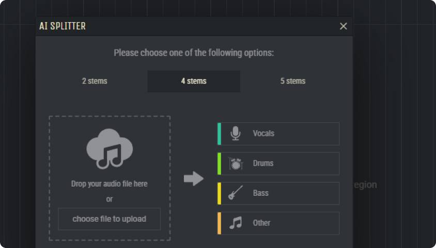The height and width of the screenshot is (248, 436).
Task: Click the right-pointing arrow icon
Action: (x=194, y=179)
